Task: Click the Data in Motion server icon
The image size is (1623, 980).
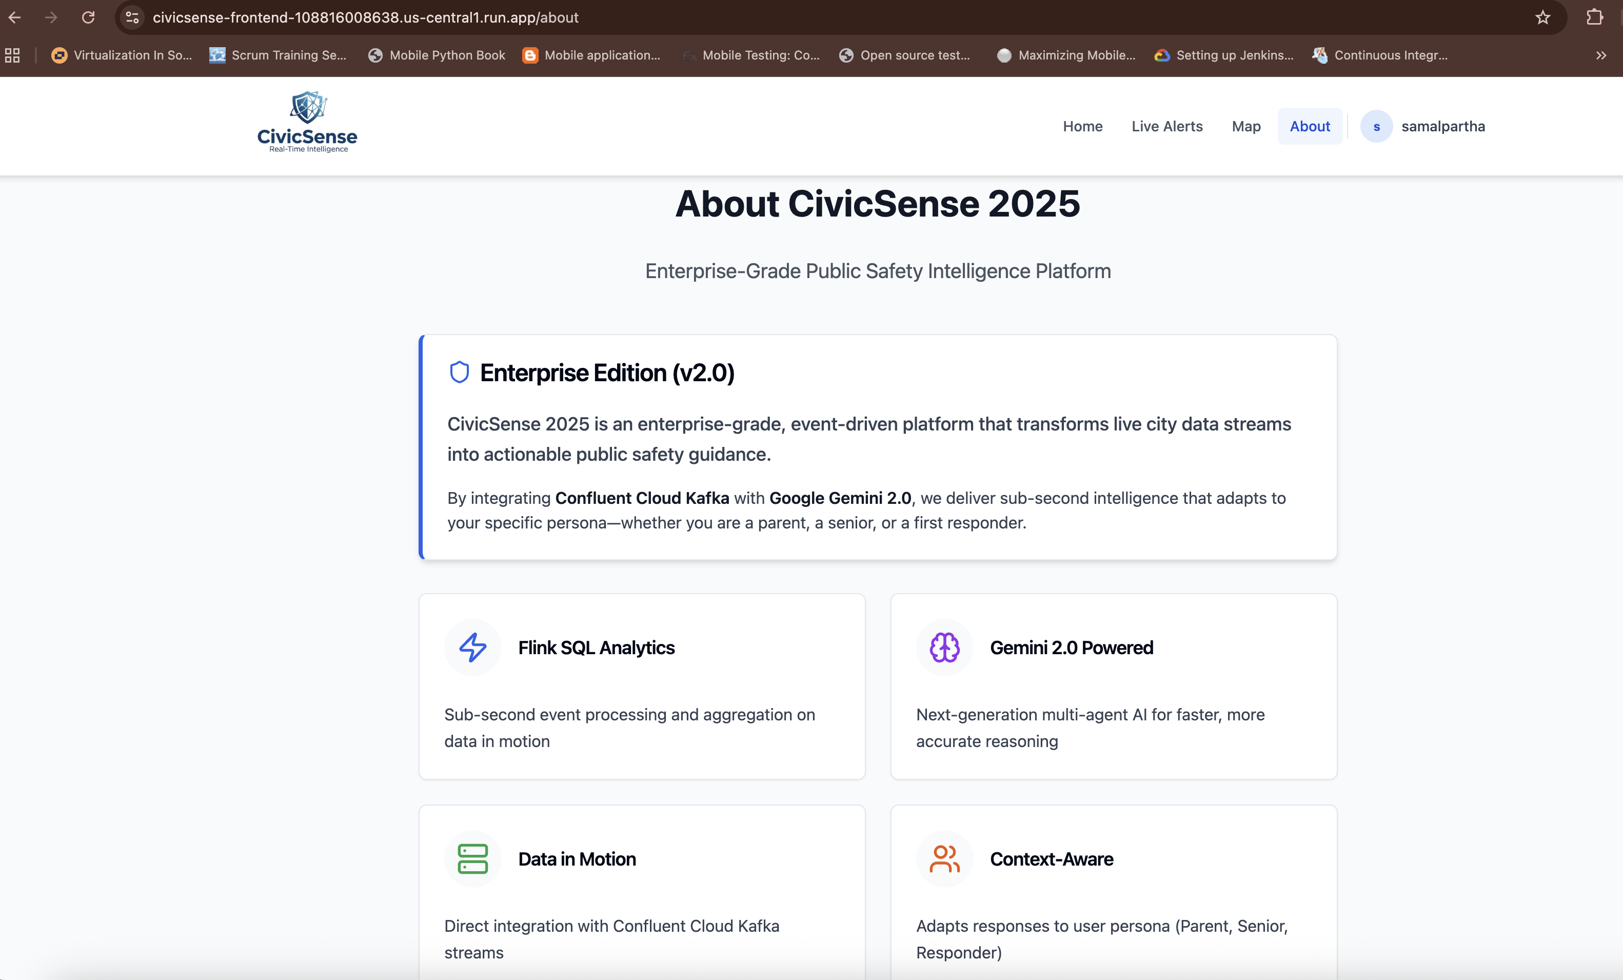Action: (x=472, y=859)
